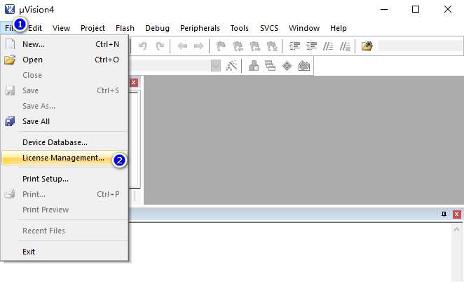The image size is (464, 293).
Task: Click the multi-project workspace stacked windows icon
Action: [x=270, y=66]
